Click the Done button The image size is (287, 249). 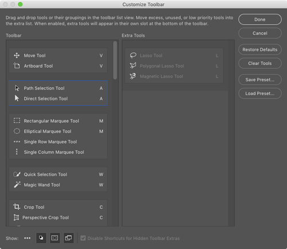(260, 20)
